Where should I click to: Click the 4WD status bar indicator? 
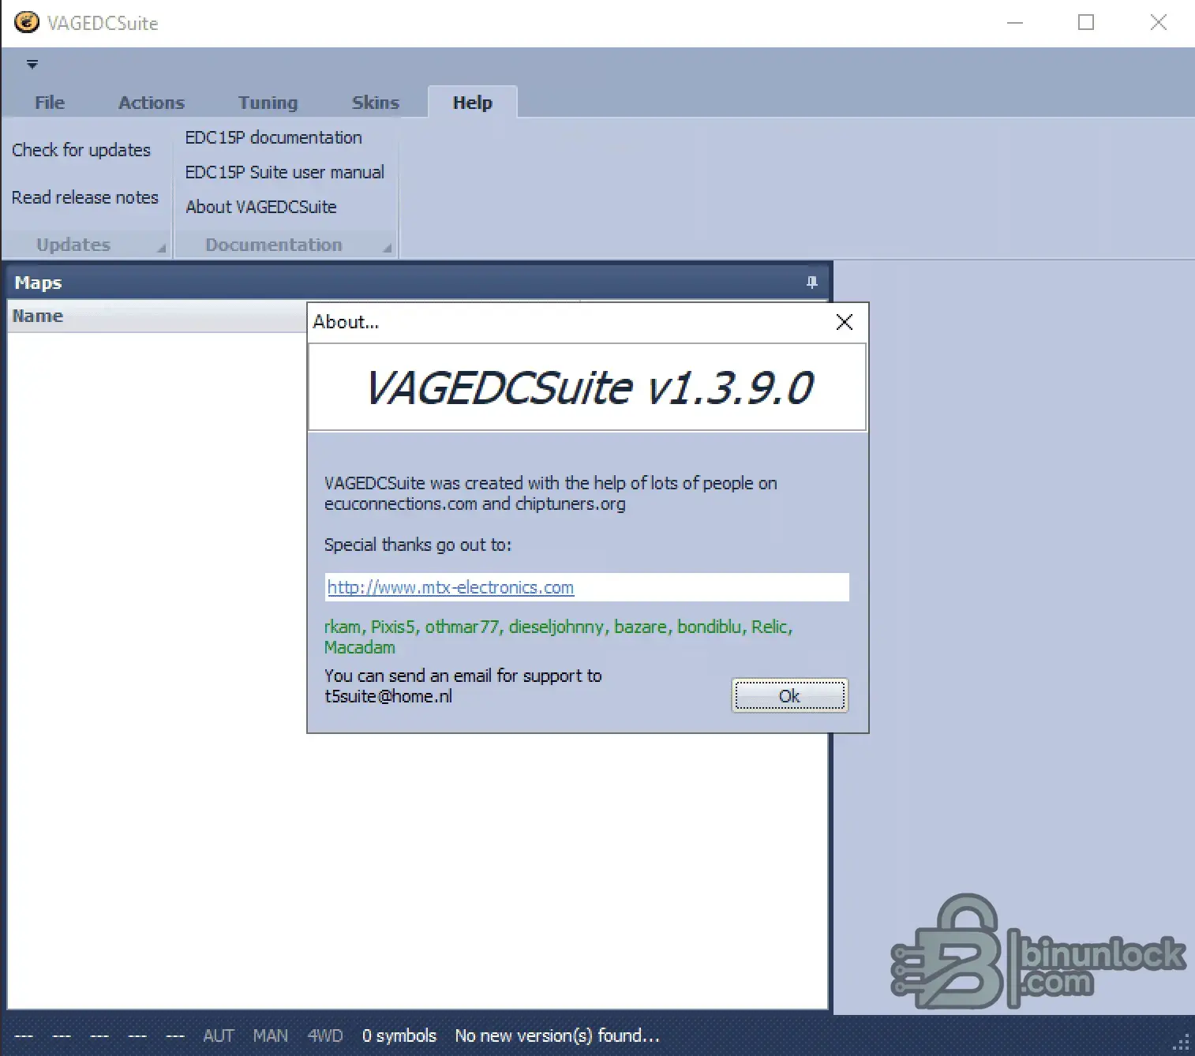325,1035
